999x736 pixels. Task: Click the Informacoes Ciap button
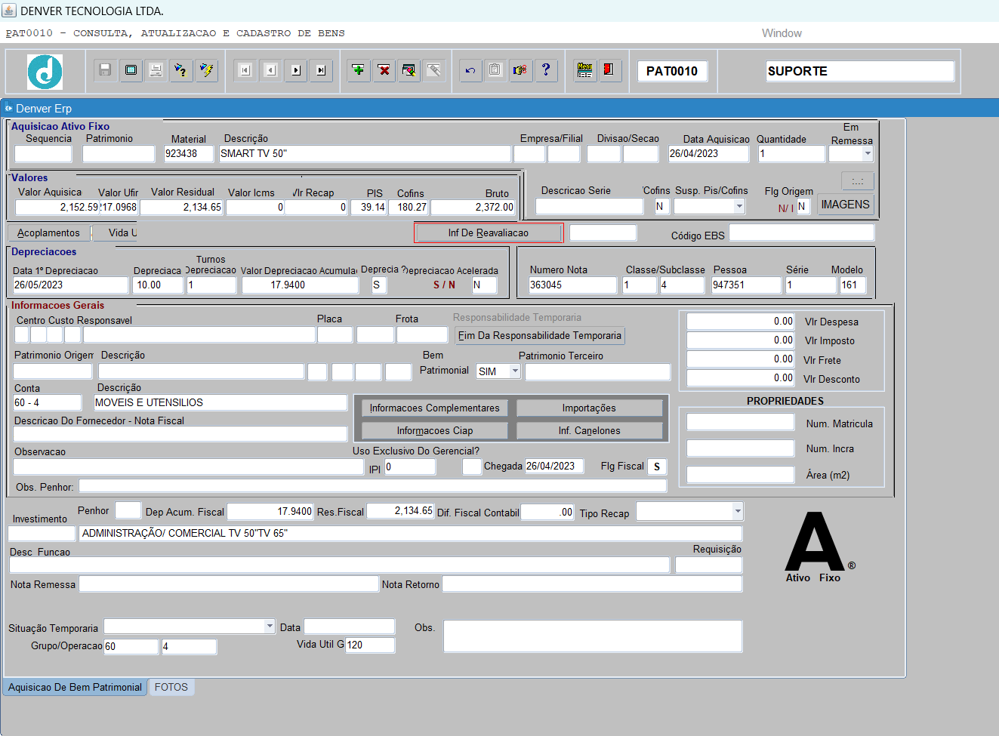434,430
